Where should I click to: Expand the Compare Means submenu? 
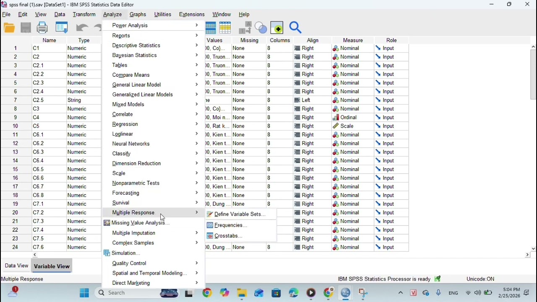(x=154, y=75)
